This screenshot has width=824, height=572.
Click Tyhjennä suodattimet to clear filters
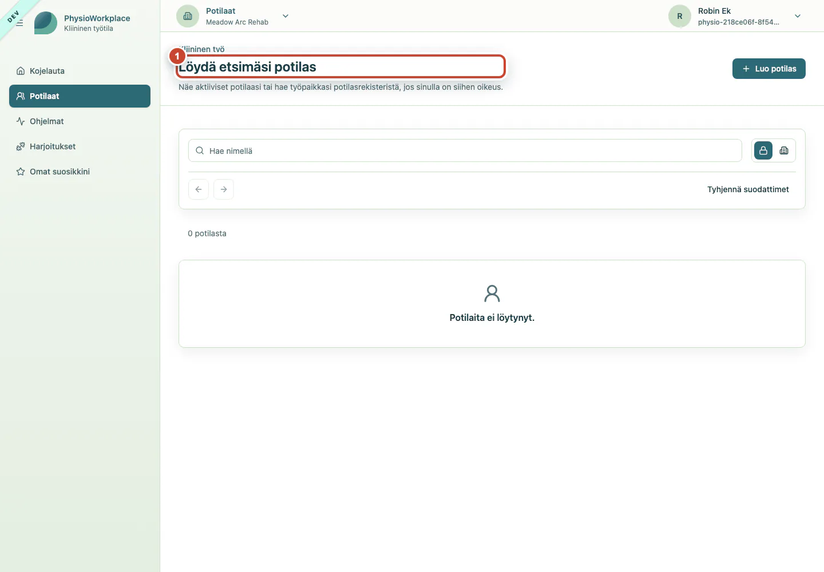click(x=748, y=189)
